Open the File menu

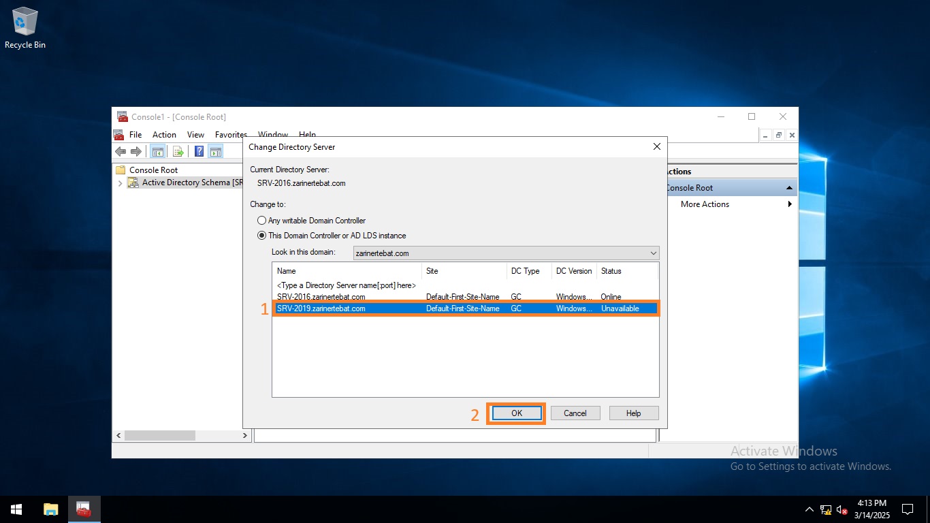click(x=135, y=135)
